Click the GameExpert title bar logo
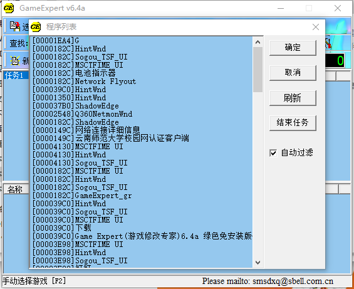Image resolution: width=354 pixels, height=289 pixels. 9,8
